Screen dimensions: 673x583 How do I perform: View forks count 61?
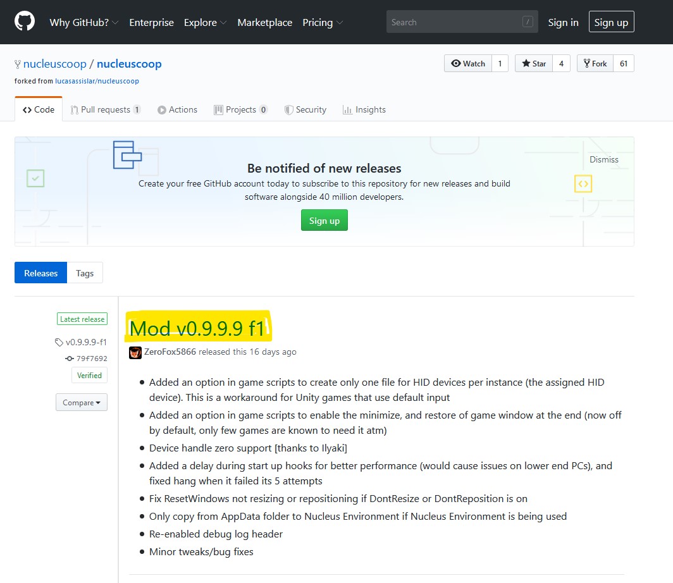point(624,63)
